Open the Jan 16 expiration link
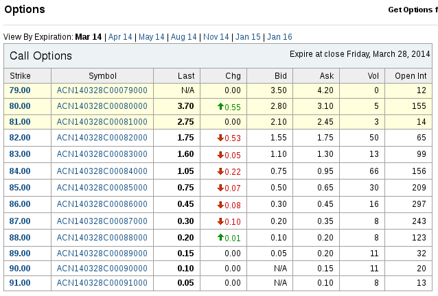The image size is (438, 296). pyautogui.click(x=279, y=37)
